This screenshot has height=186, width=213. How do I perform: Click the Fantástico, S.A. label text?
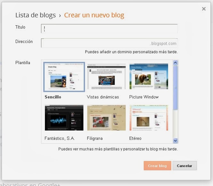pos(60,138)
